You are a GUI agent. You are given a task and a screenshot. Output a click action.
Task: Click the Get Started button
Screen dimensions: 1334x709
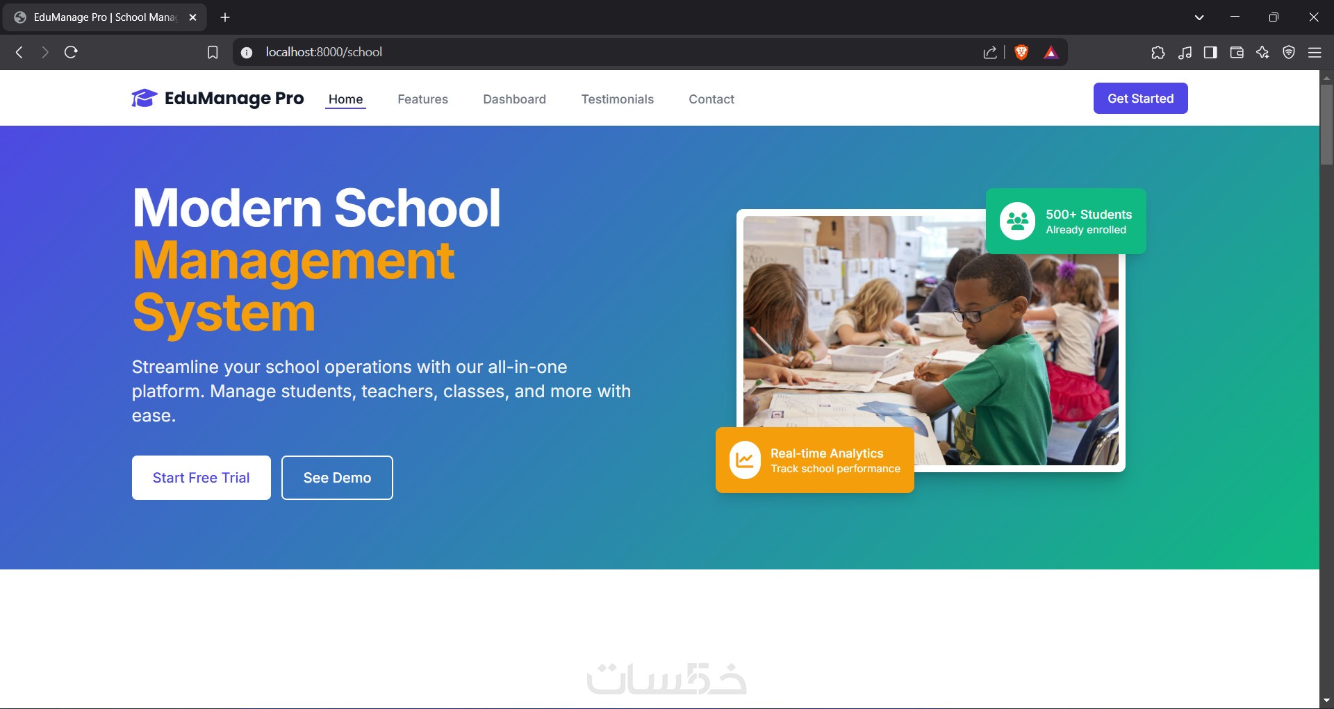(1140, 99)
